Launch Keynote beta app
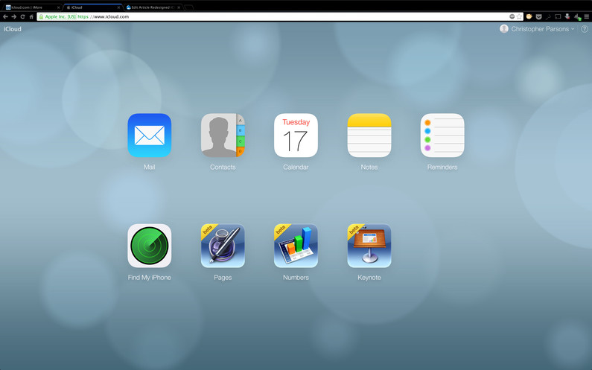 [369, 246]
